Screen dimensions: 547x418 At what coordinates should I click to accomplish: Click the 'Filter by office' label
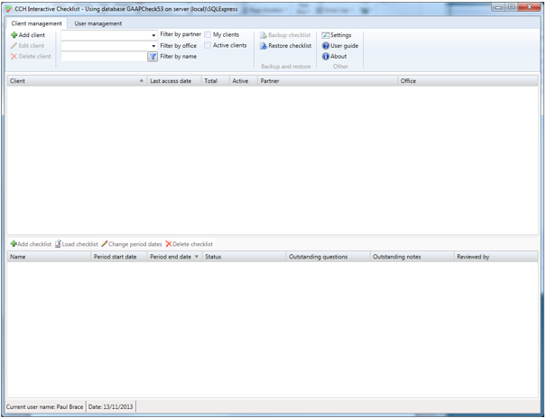[x=178, y=46]
